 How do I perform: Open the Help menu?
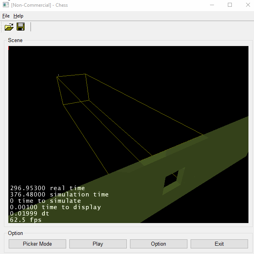[18, 16]
